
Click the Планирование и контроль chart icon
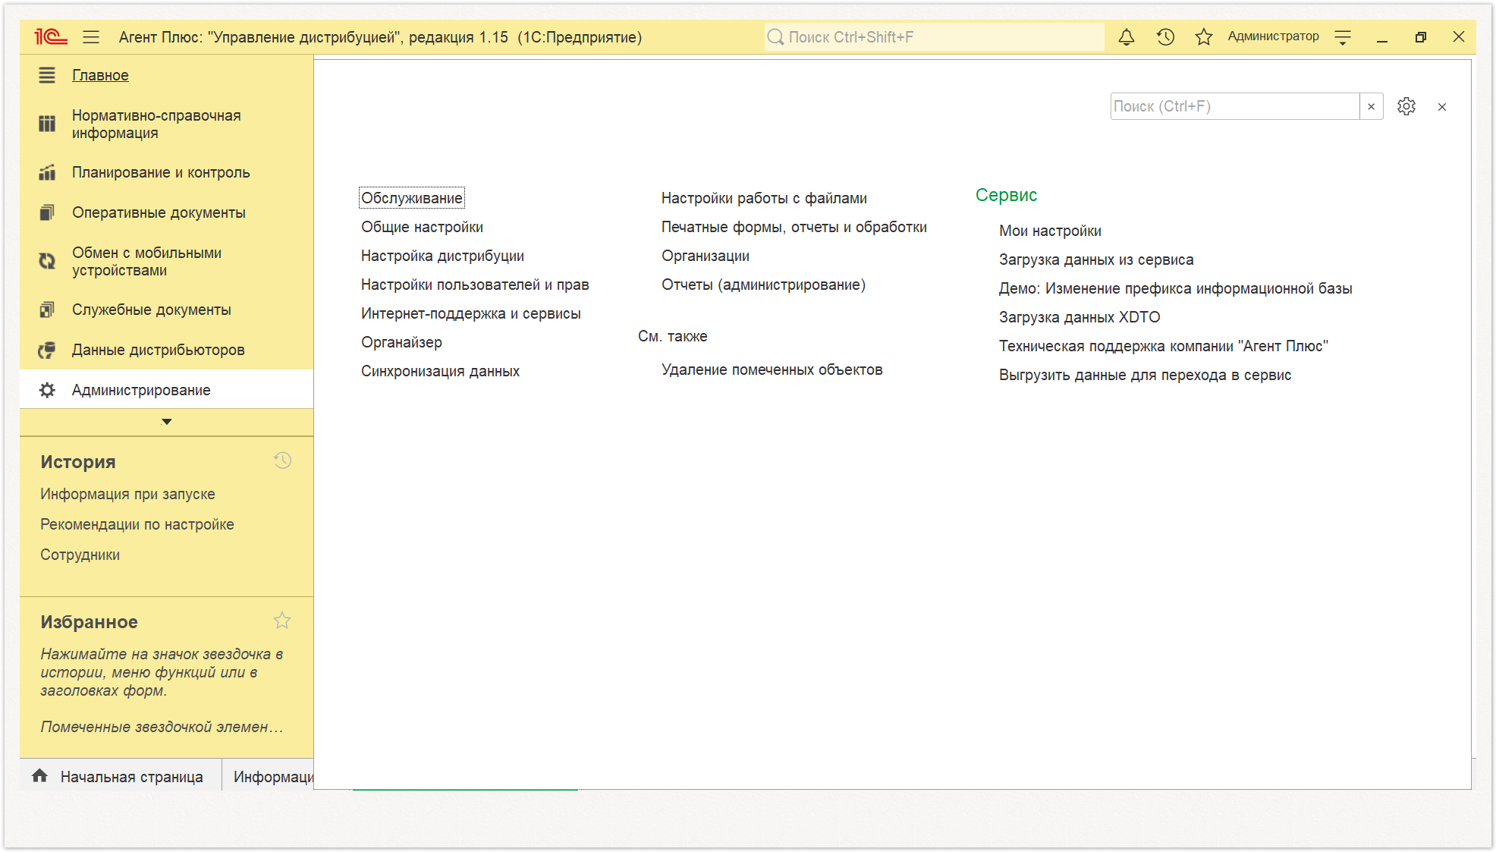pos(47,172)
